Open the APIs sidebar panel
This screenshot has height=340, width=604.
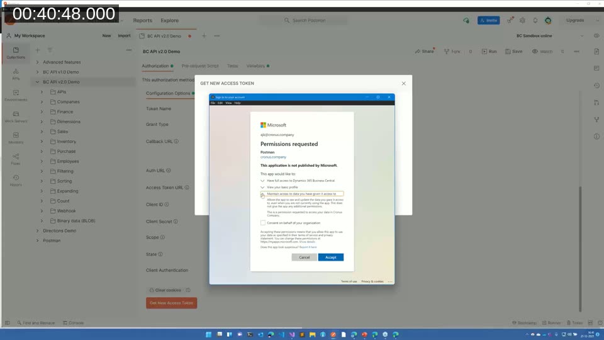16,74
